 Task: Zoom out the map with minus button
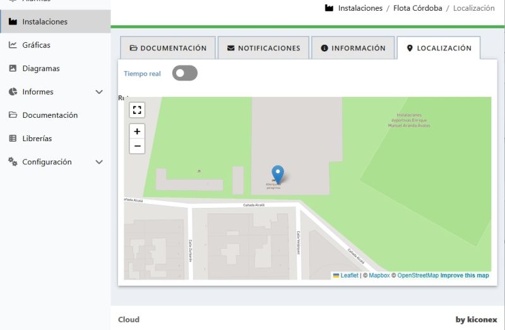pos(137,146)
